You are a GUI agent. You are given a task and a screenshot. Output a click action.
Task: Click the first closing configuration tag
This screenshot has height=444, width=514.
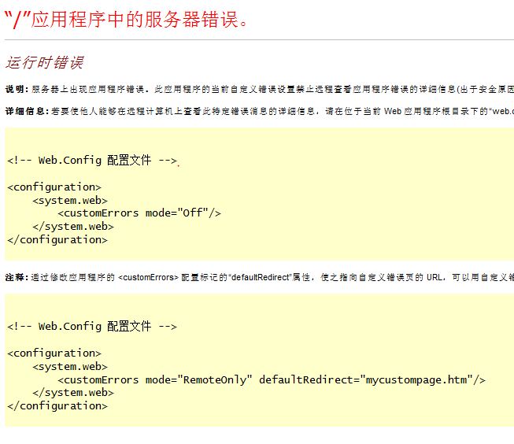pyautogui.click(x=57, y=240)
